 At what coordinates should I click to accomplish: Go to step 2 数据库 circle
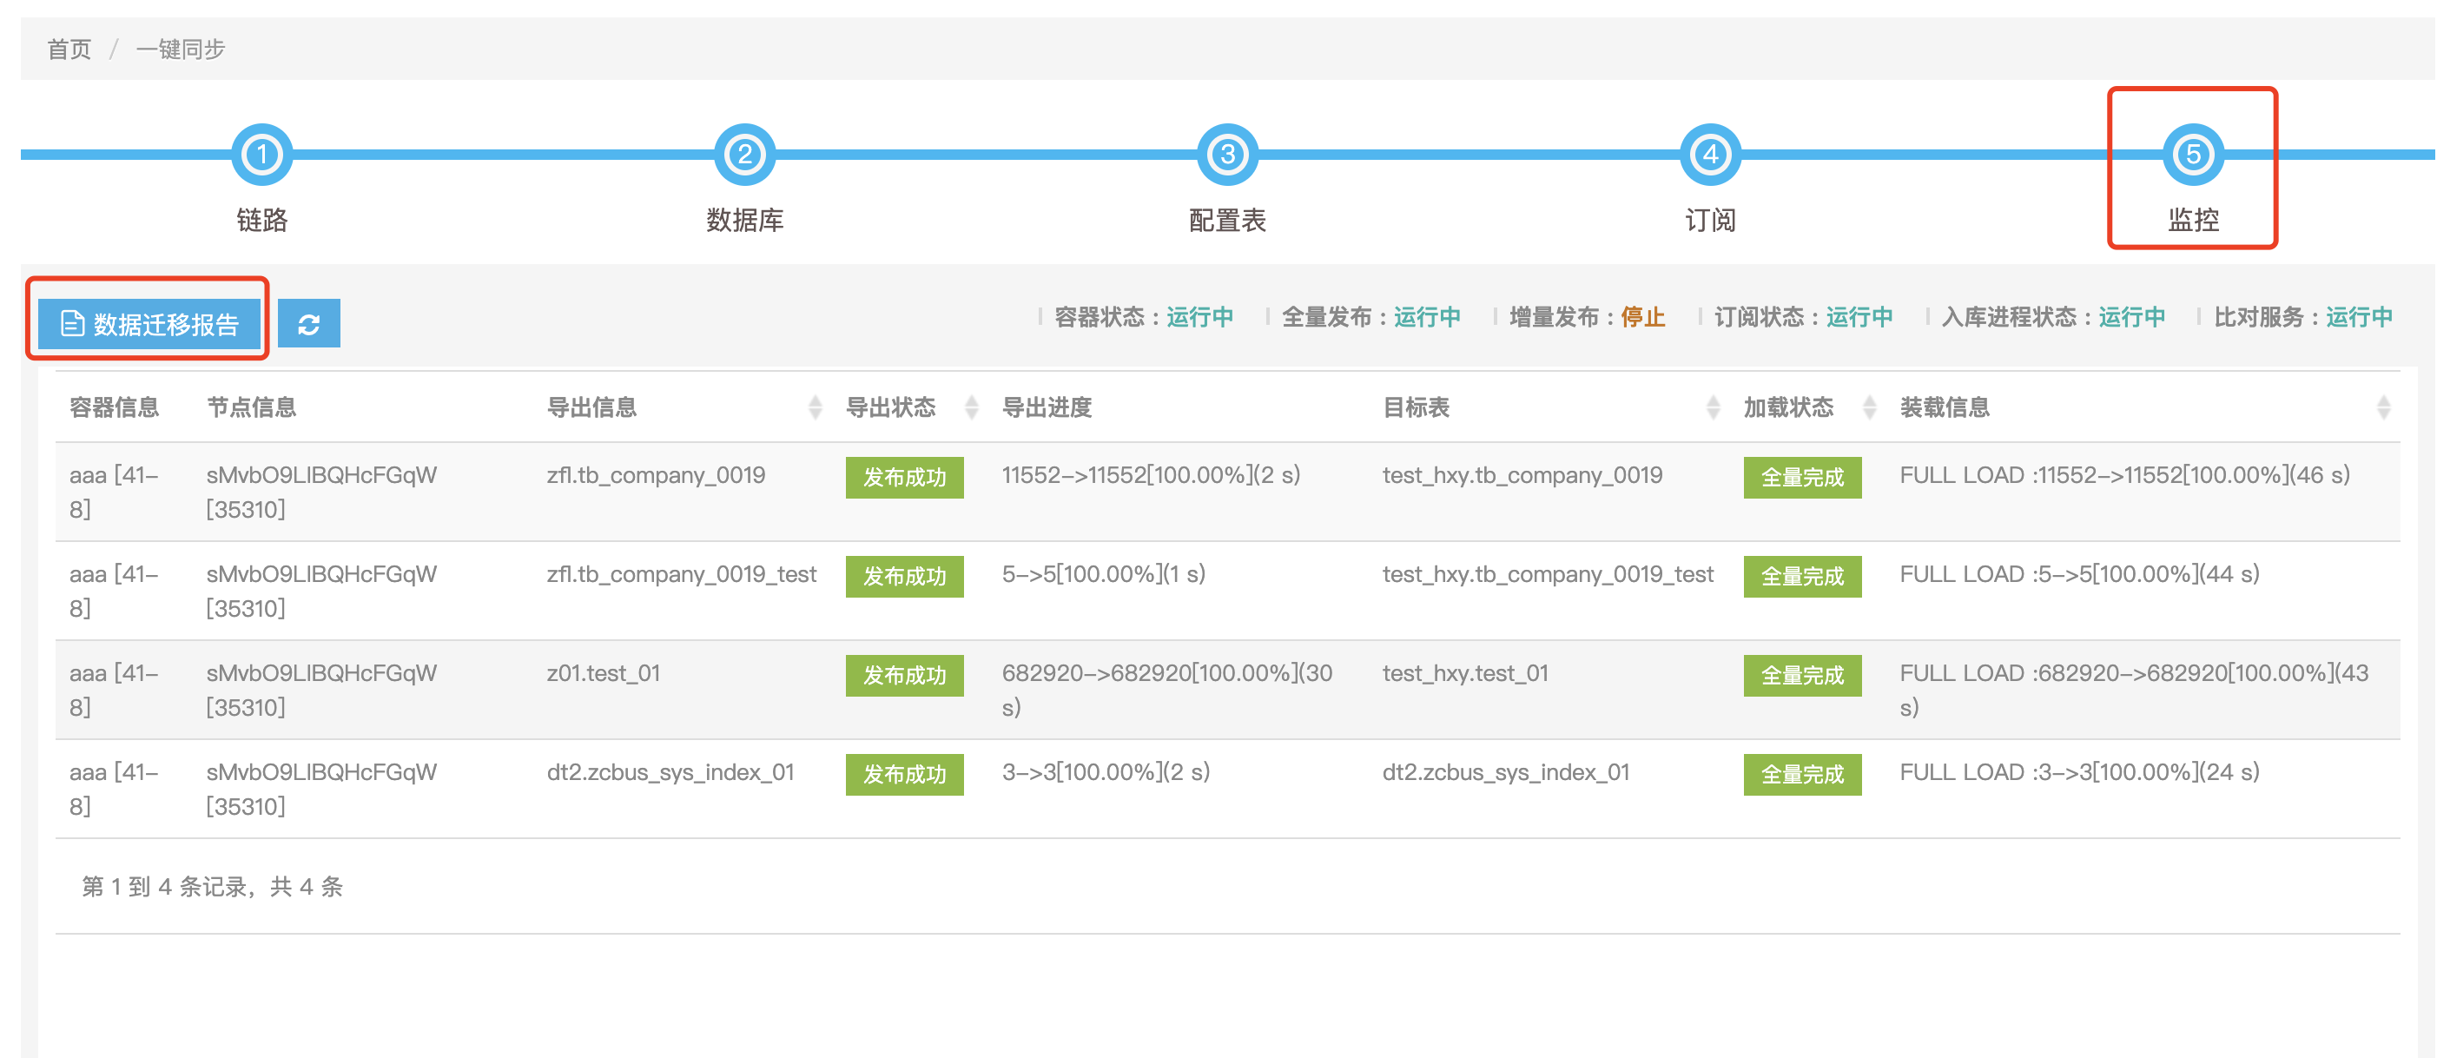click(744, 155)
